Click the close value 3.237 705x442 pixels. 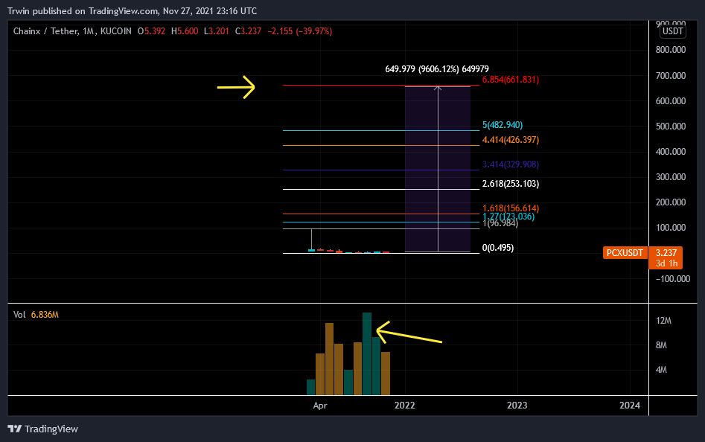pos(251,31)
